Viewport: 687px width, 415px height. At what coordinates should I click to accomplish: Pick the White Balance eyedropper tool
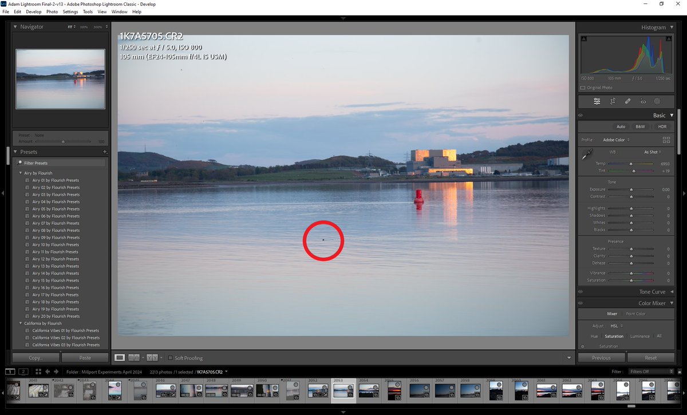(x=587, y=155)
